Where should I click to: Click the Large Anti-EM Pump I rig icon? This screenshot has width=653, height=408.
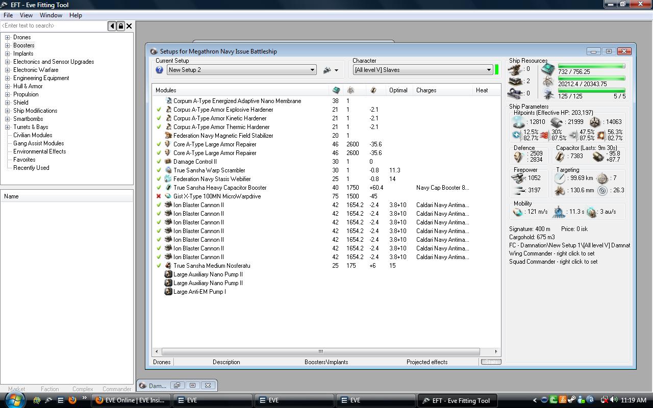168,292
